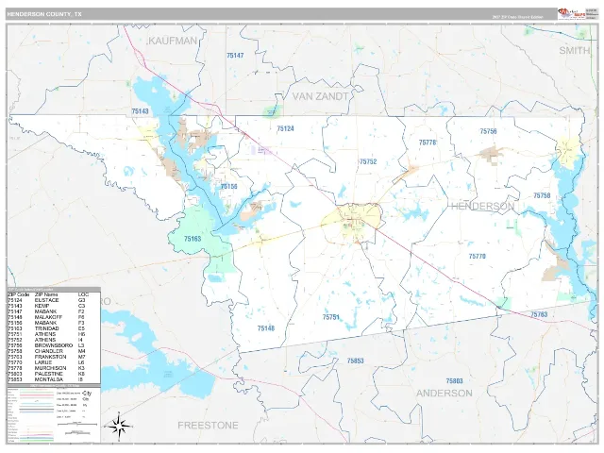The height and width of the screenshot is (453, 604).
Task: Click the 75163 ZIP label on green area
Action: pyautogui.click(x=193, y=239)
